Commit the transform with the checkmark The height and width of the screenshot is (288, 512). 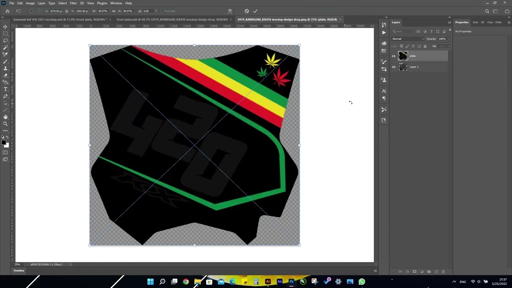coord(255,11)
